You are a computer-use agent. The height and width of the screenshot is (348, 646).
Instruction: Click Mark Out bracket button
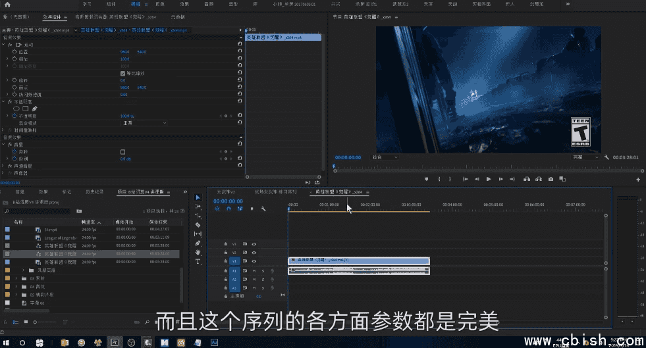point(450,179)
